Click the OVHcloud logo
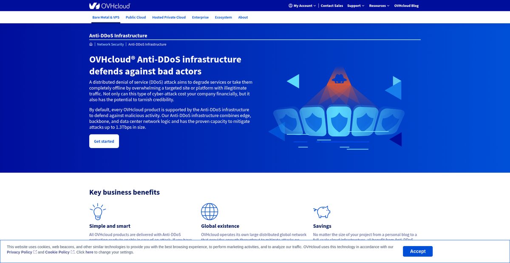Image resolution: width=510 pixels, height=263 pixels. (x=110, y=6)
